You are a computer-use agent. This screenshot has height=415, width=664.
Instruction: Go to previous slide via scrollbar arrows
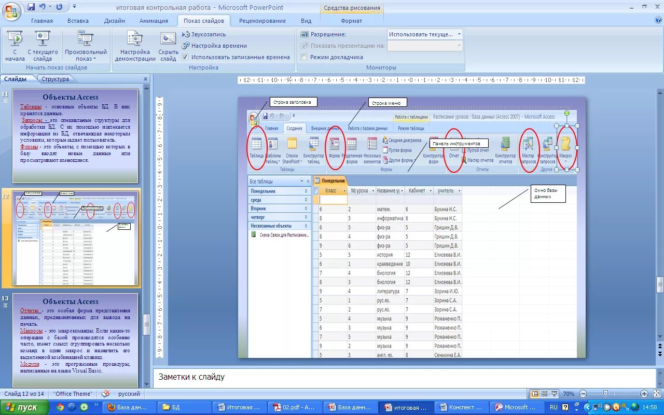[660, 346]
